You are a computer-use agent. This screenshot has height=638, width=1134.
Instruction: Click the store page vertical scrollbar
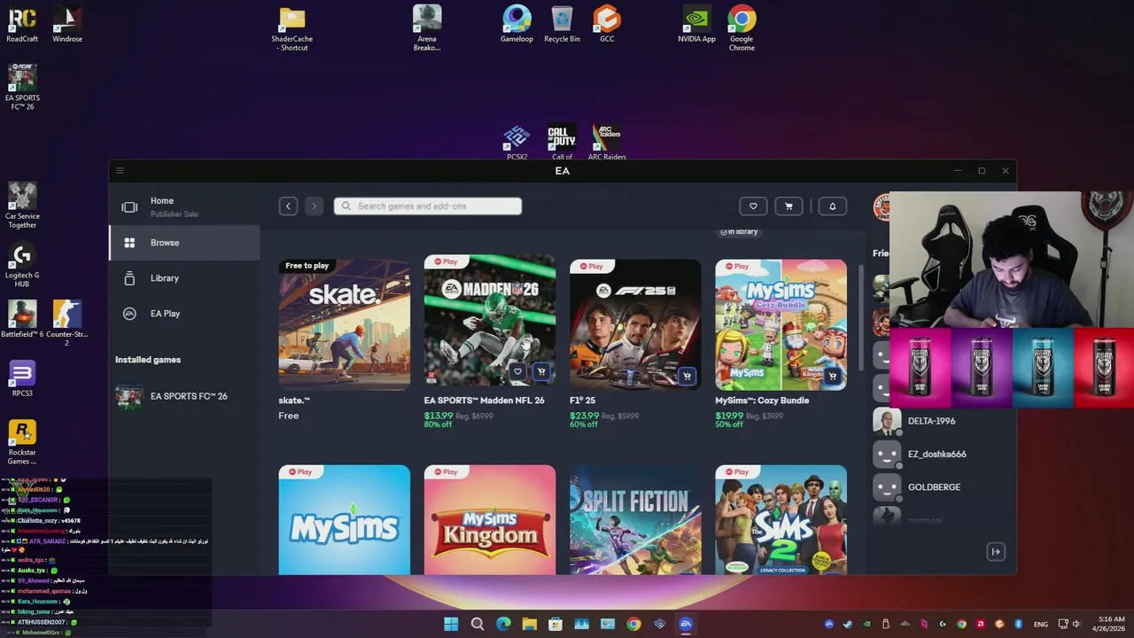[x=861, y=317]
